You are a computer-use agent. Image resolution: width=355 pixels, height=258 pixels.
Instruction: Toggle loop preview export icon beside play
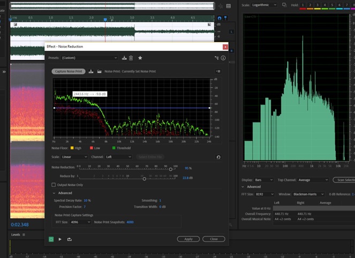click(70, 239)
